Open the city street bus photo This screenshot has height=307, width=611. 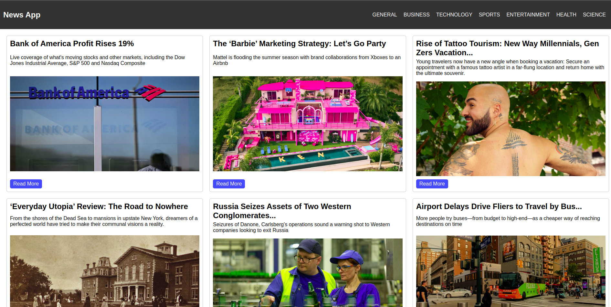511,271
